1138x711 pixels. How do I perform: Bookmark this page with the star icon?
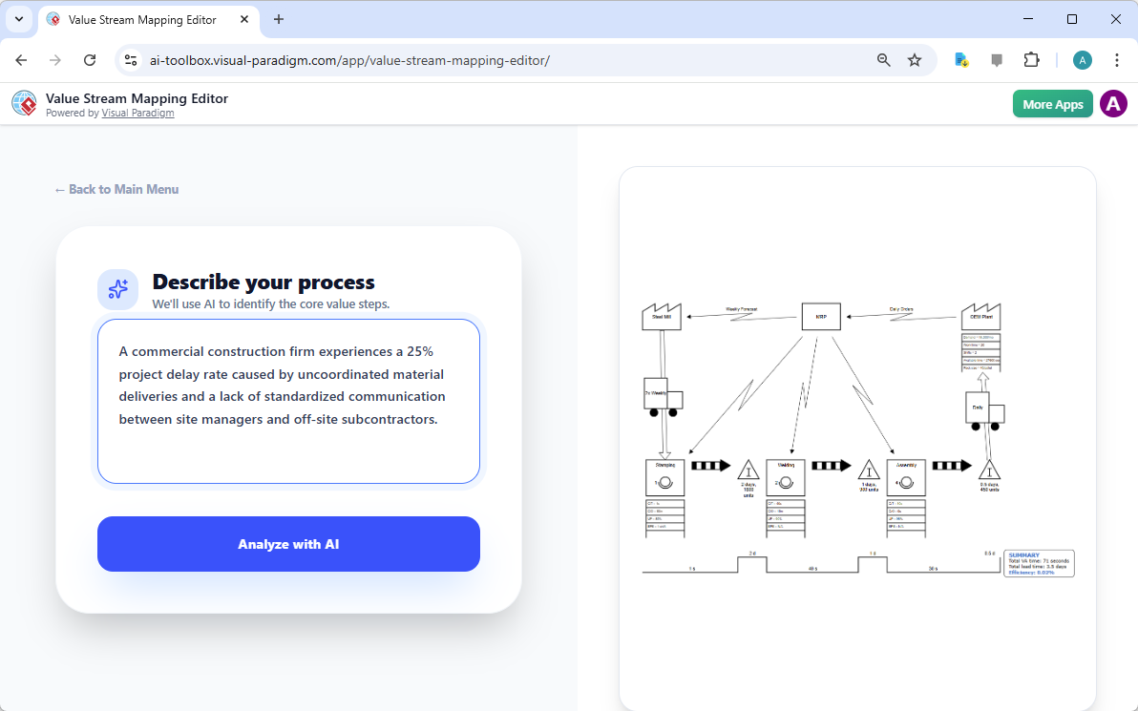[x=914, y=60]
